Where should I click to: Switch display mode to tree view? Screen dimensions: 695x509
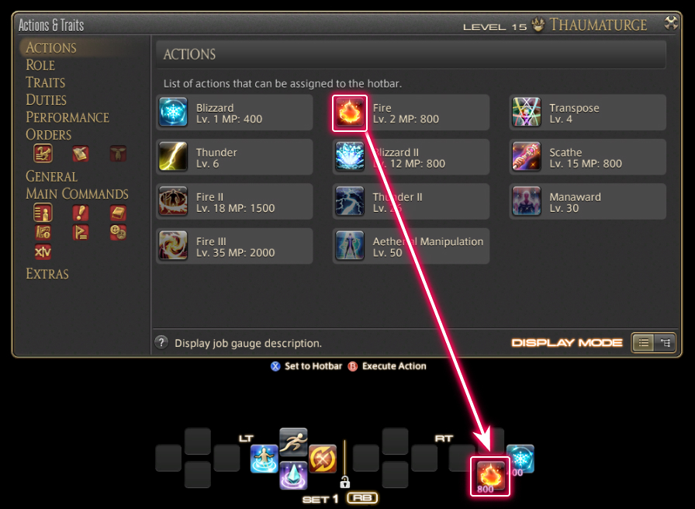point(665,343)
